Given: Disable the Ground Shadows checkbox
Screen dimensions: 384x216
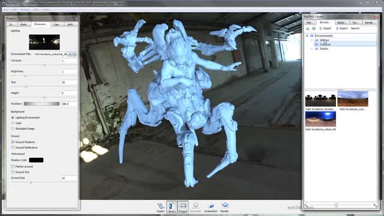Looking at the screenshot, I should [13, 142].
